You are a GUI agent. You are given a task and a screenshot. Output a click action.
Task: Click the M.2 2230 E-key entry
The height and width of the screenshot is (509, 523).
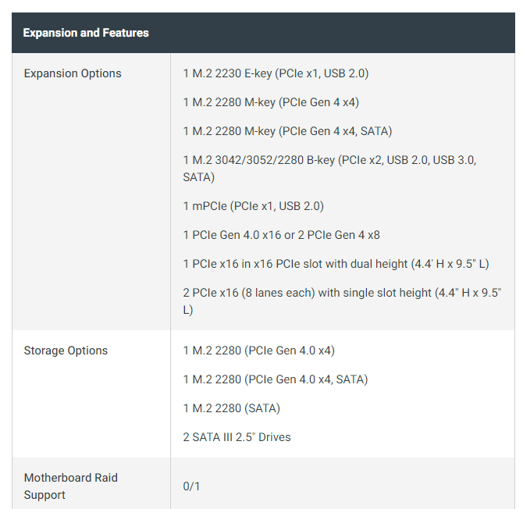[x=276, y=73]
